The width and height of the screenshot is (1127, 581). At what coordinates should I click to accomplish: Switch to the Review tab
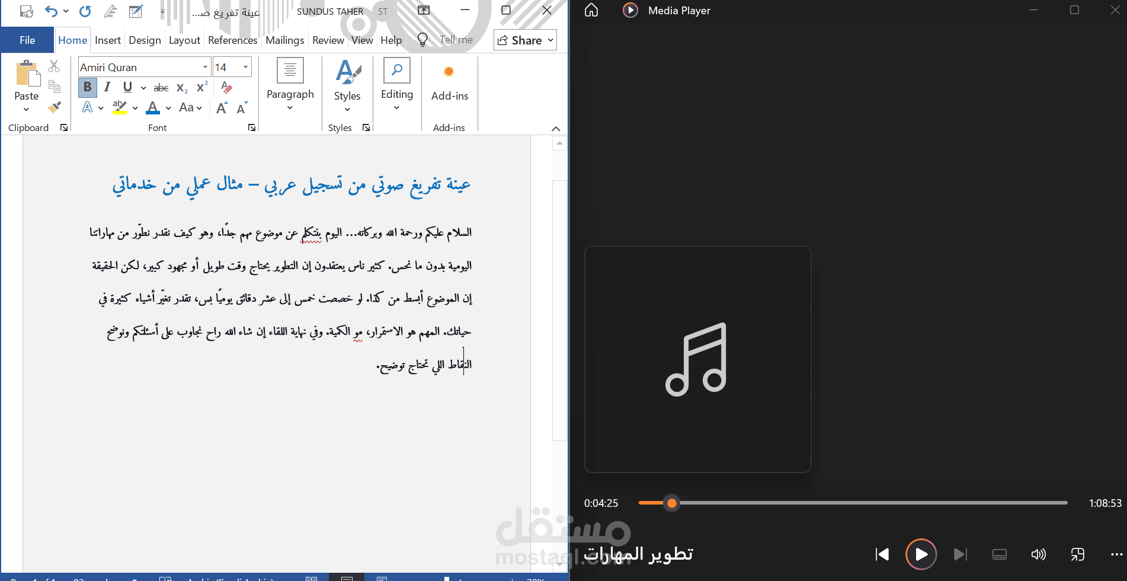click(x=328, y=40)
